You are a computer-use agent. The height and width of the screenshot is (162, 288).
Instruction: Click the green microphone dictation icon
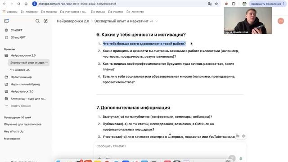(241, 158)
